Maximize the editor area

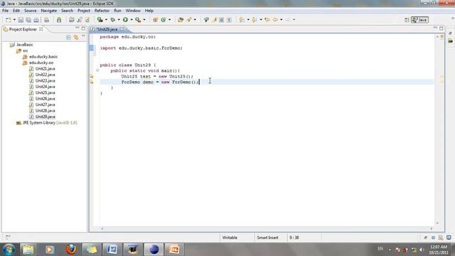(441, 28)
